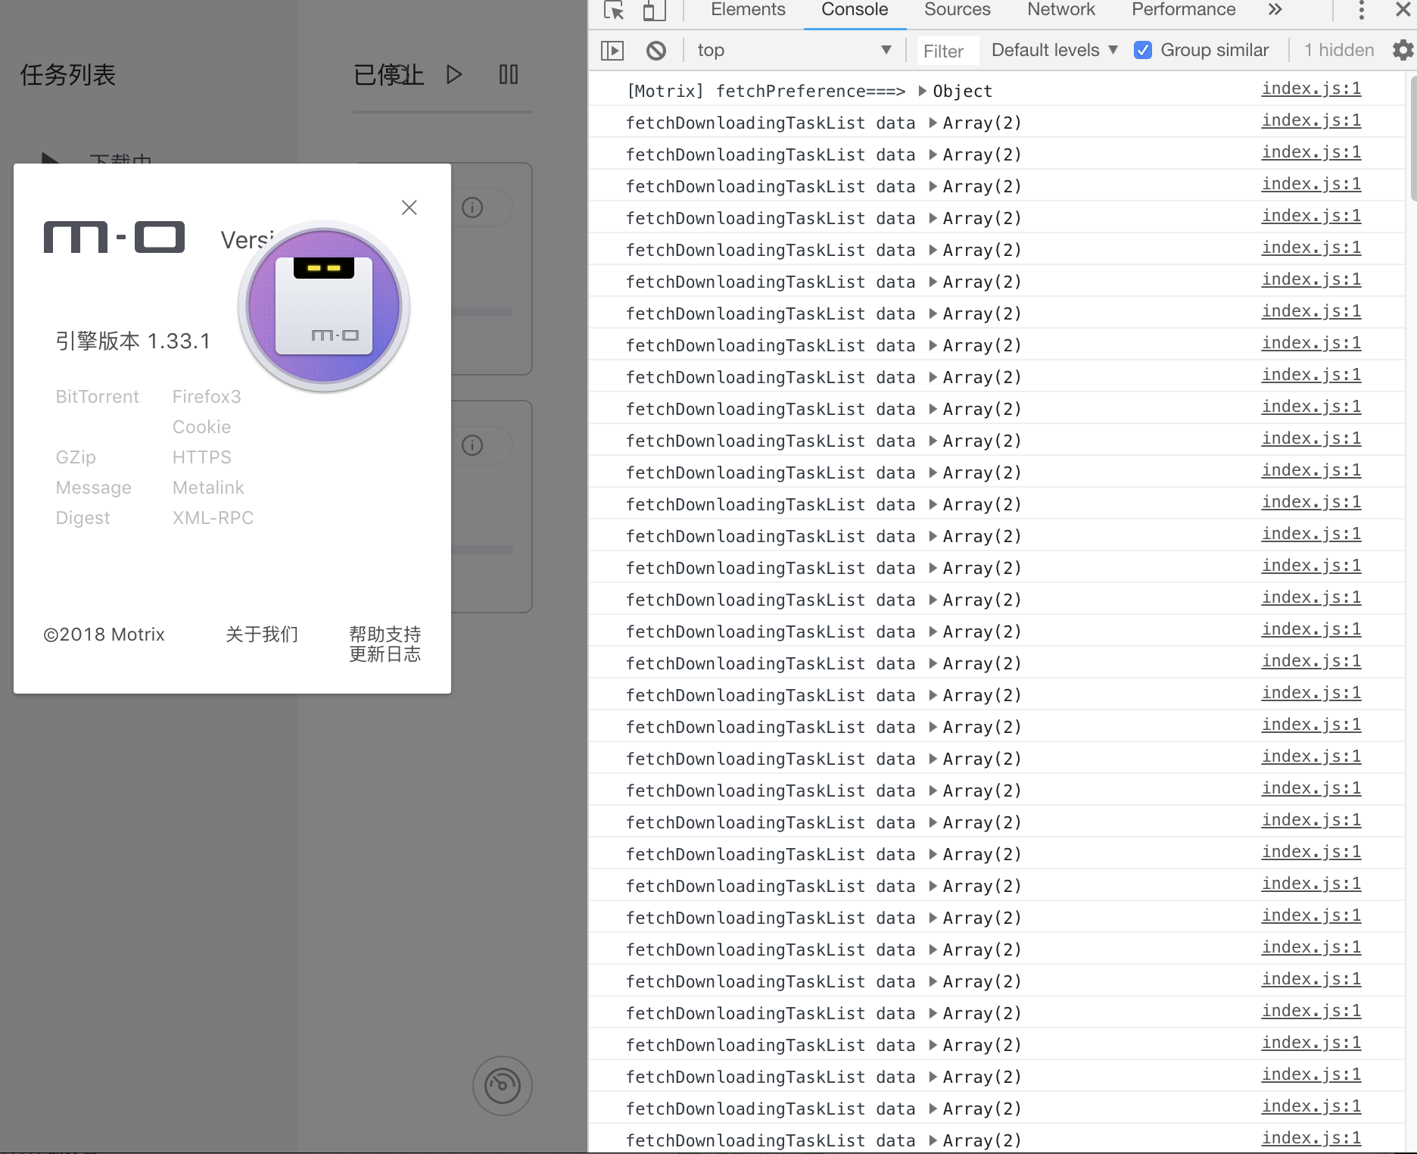Screen dimensions: 1417x1154
Task: Select 下载中 in the task list sidebar
Action: click(121, 161)
